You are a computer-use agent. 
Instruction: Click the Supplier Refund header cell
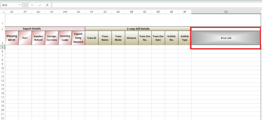[x=38, y=38]
